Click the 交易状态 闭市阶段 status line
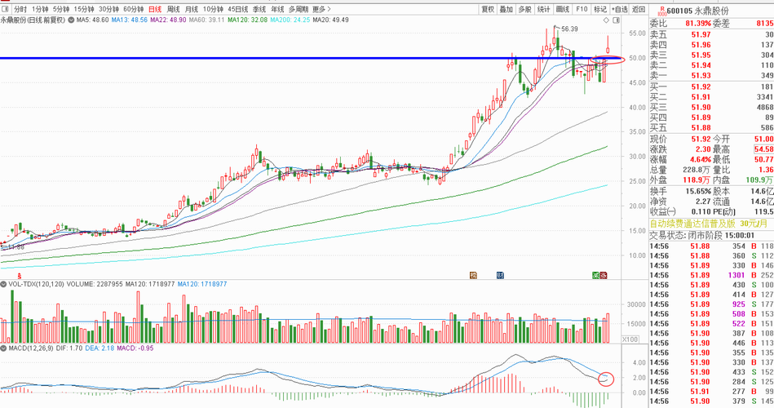The height and width of the screenshot is (408, 774). [702, 236]
